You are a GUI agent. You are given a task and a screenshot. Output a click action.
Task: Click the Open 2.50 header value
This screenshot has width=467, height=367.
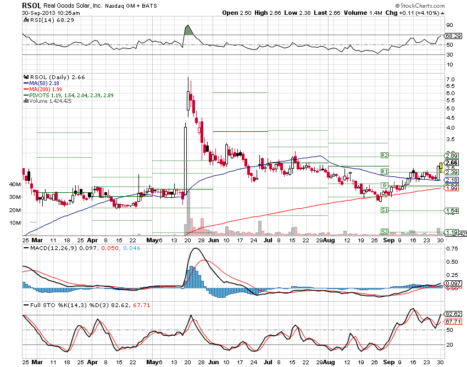click(237, 13)
